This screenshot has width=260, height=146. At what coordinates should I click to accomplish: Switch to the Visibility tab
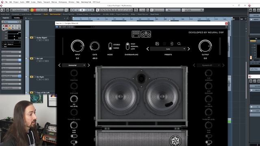pyautogui.click(x=17, y=18)
